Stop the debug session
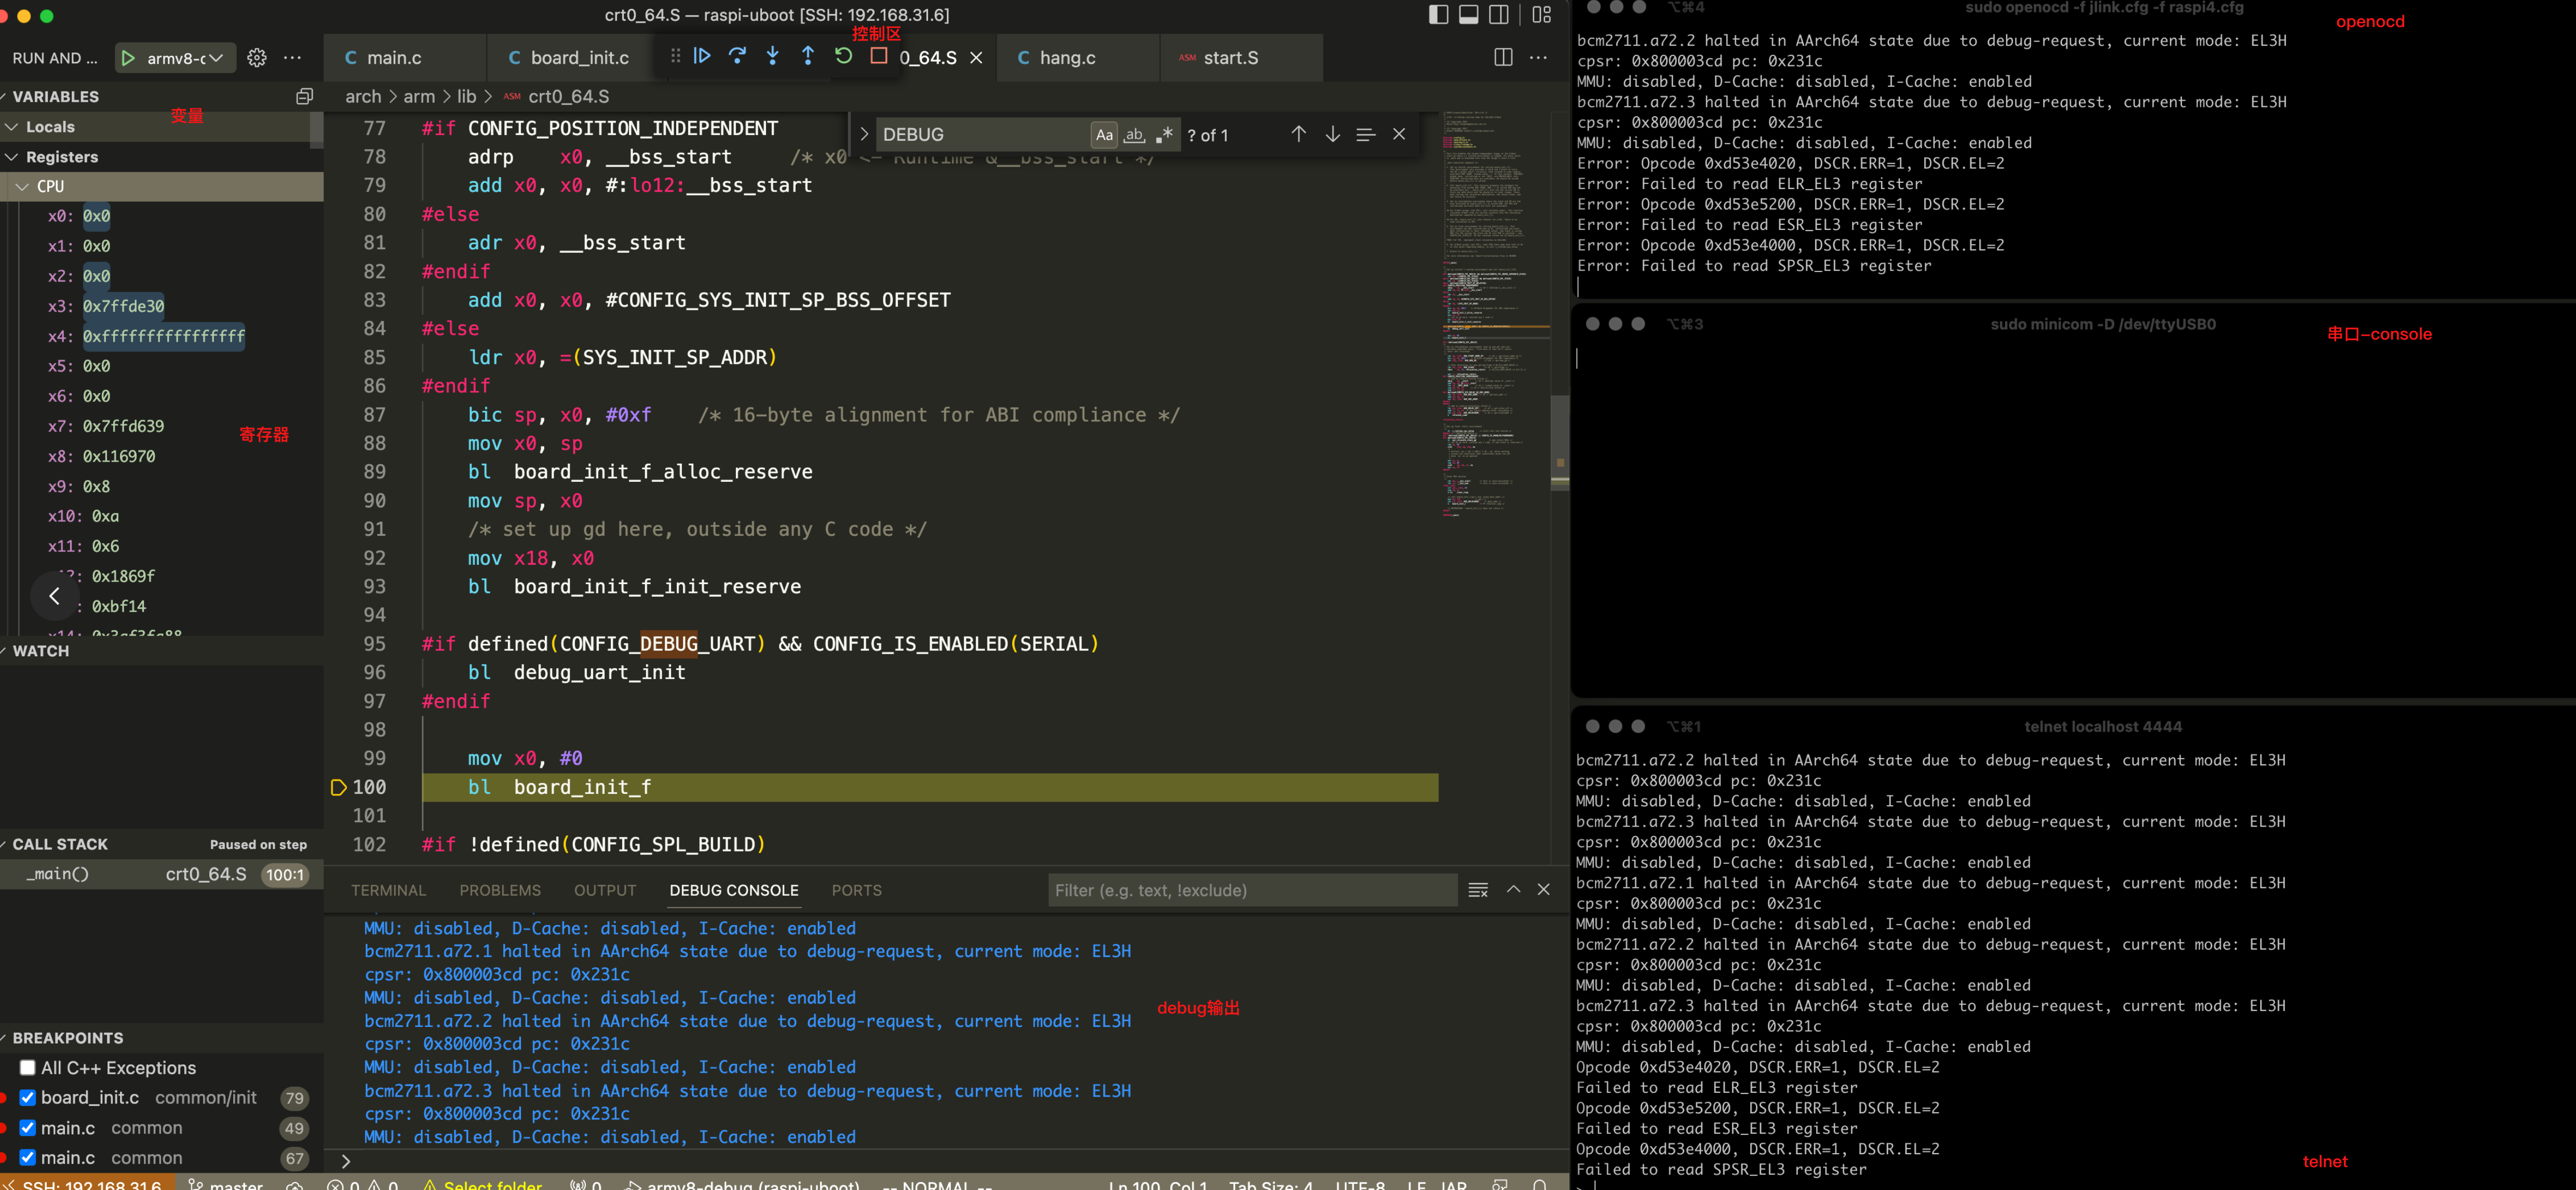Image resolution: width=2576 pixels, height=1190 pixels. pyautogui.click(x=878, y=56)
